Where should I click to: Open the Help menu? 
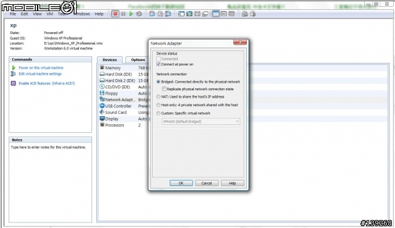(x=99, y=14)
